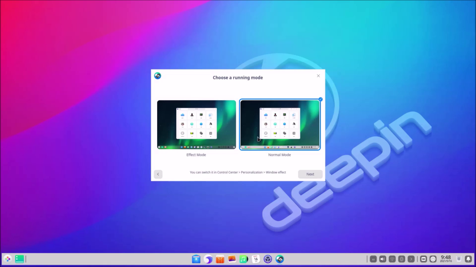Select the Effect Mode preview

point(196,125)
